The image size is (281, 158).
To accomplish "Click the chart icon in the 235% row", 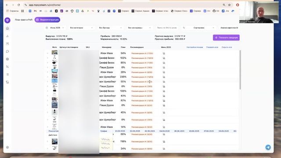I will click(164, 77).
